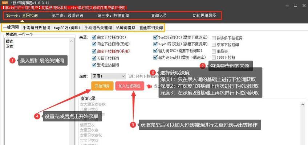Select record 儿童卫衣女
This screenshot has height=145, width=308.
click(x=89, y=109)
